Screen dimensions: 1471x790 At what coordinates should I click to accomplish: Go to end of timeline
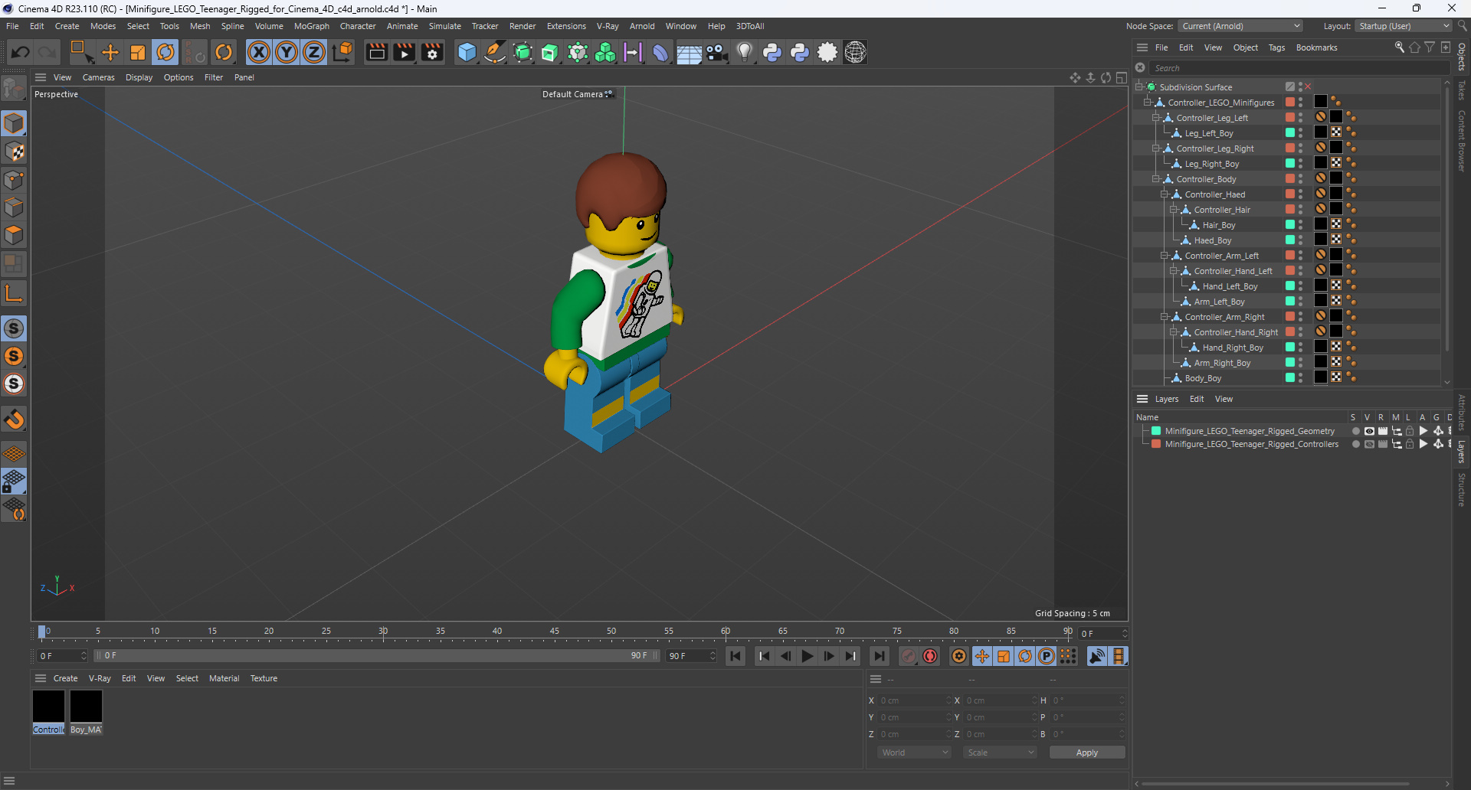pos(880,656)
